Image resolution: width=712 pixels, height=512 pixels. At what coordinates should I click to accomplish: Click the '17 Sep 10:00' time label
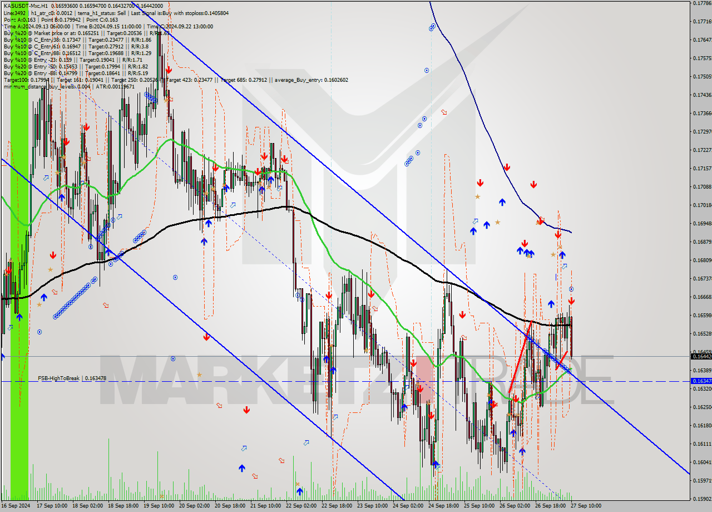pyautogui.click(x=52, y=506)
